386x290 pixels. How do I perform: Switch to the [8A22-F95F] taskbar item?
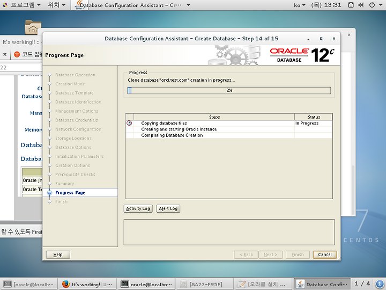click(205, 284)
